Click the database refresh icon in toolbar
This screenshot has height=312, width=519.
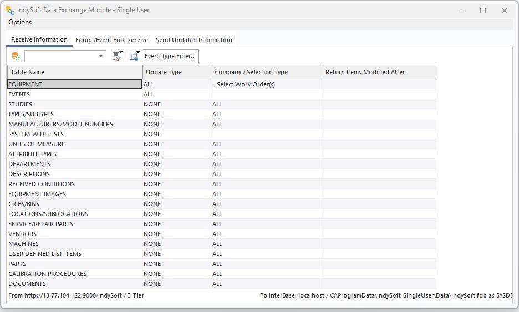pyautogui.click(x=16, y=56)
